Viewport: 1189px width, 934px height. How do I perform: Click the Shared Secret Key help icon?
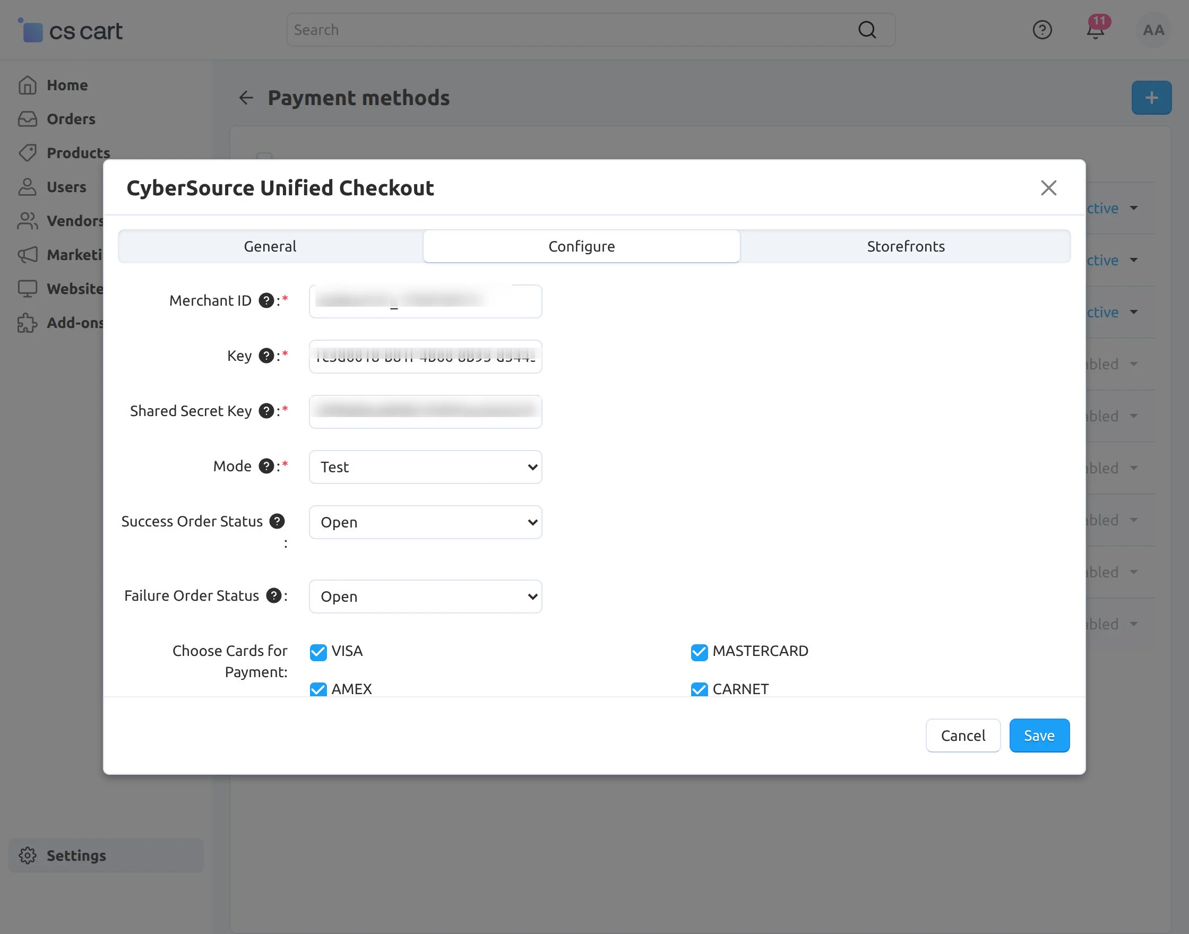click(266, 411)
